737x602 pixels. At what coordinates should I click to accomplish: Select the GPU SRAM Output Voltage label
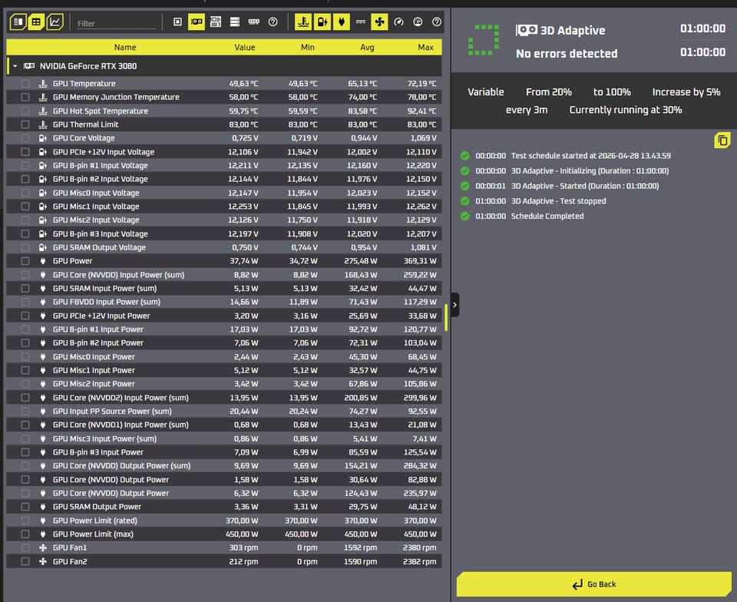[99, 247]
